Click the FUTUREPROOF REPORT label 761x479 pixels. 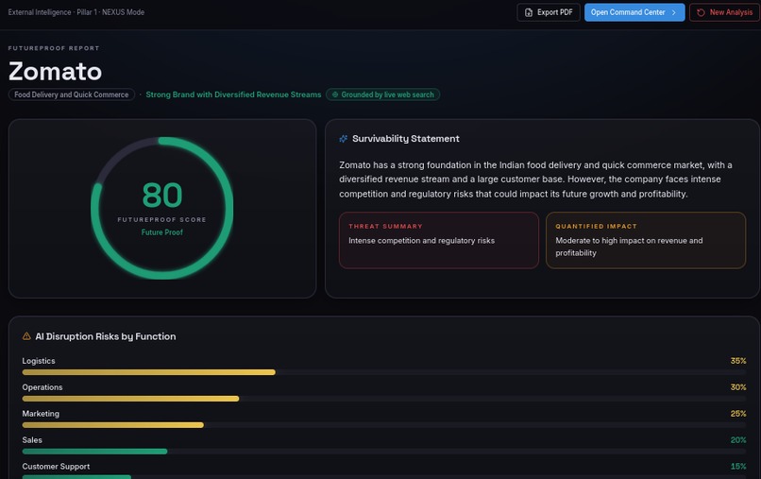point(54,48)
